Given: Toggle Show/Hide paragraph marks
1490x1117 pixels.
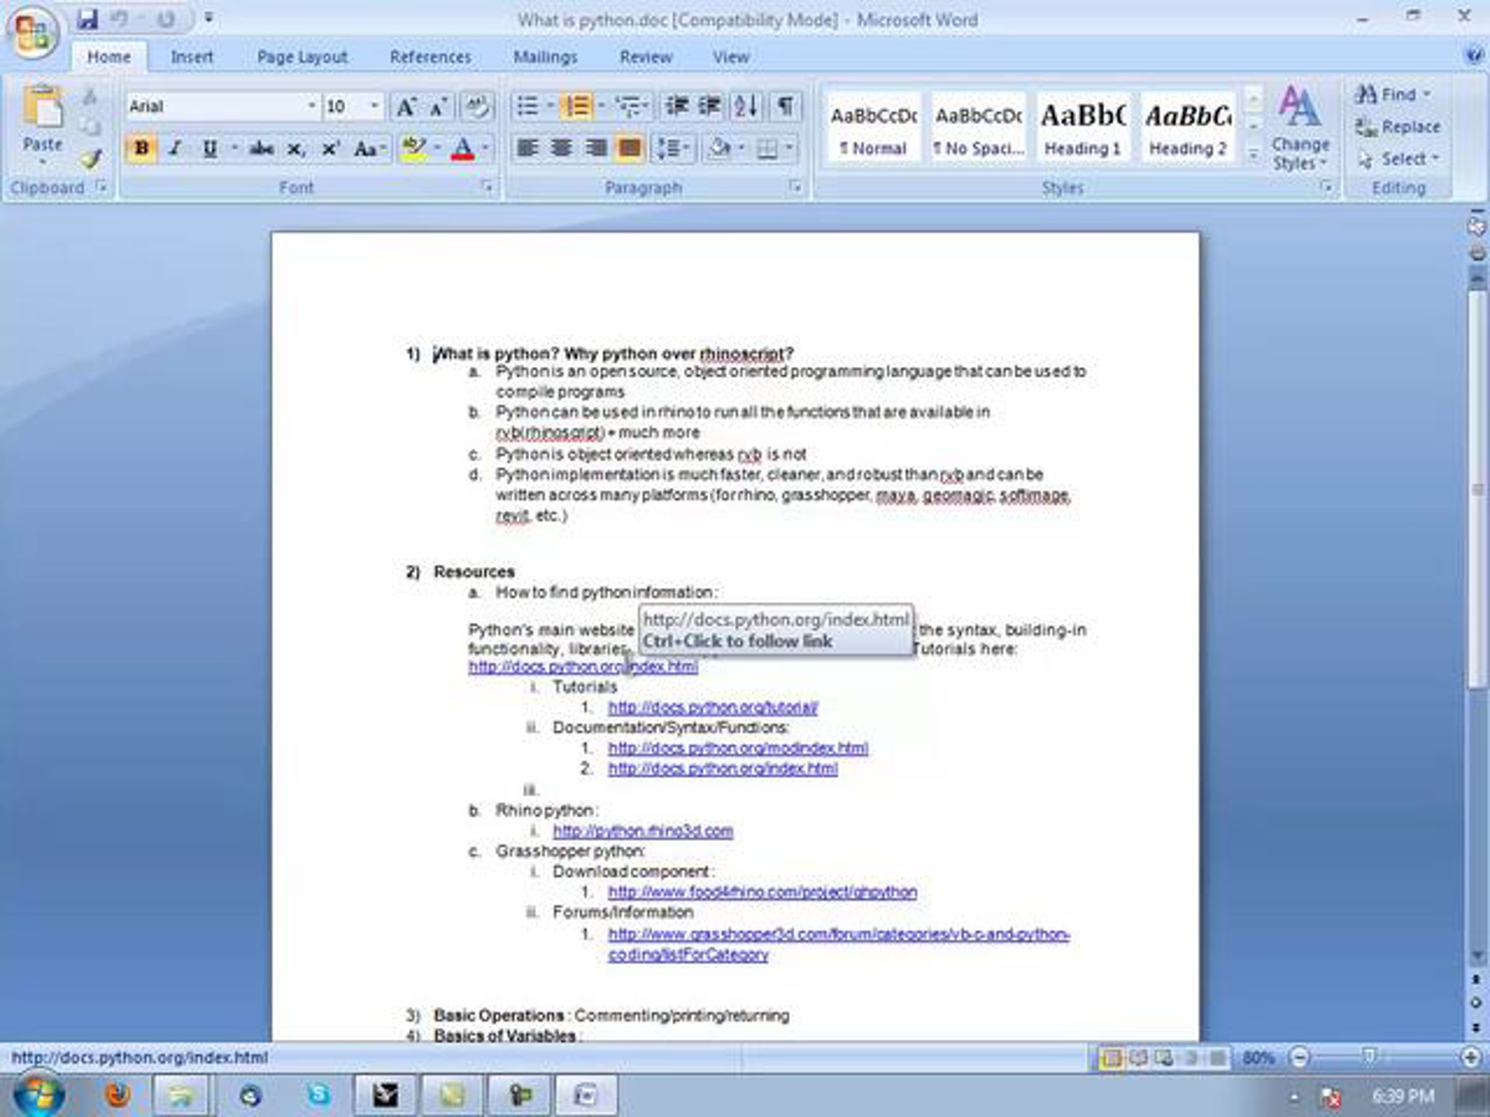Looking at the screenshot, I should (x=785, y=106).
